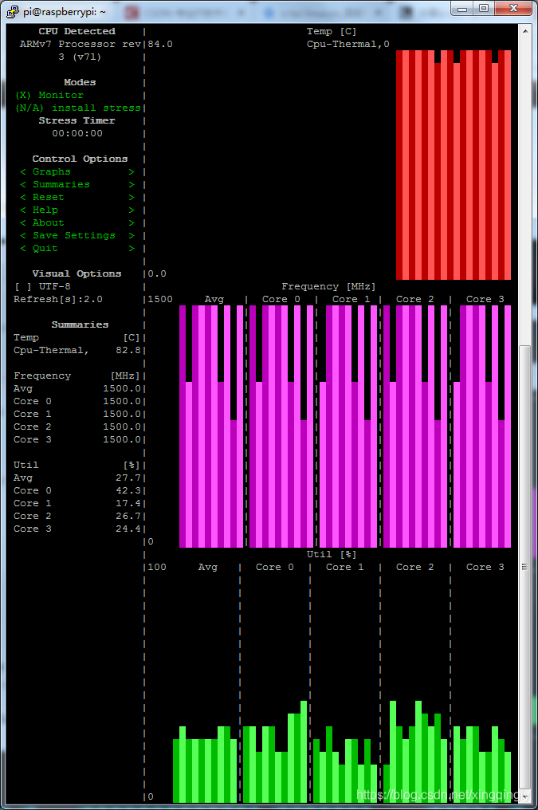Open the Help control option
Image resolution: width=538 pixels, height=810 pixels.
point(77,210)
